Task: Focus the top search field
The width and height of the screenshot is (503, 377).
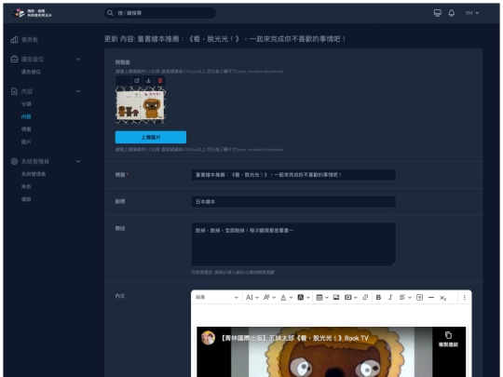Action: point(160,13)
